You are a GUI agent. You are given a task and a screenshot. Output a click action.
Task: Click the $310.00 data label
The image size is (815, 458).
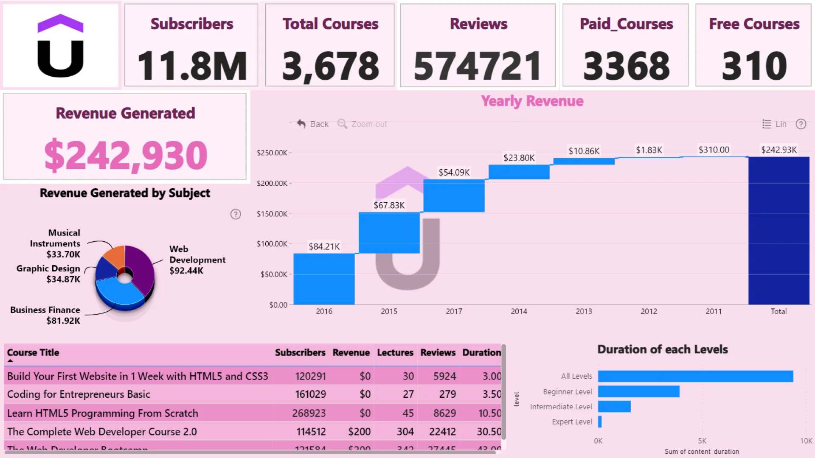pyautogui.click(x=714, y=150)
